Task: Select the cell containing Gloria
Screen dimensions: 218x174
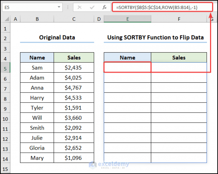Action: (37, 148)
